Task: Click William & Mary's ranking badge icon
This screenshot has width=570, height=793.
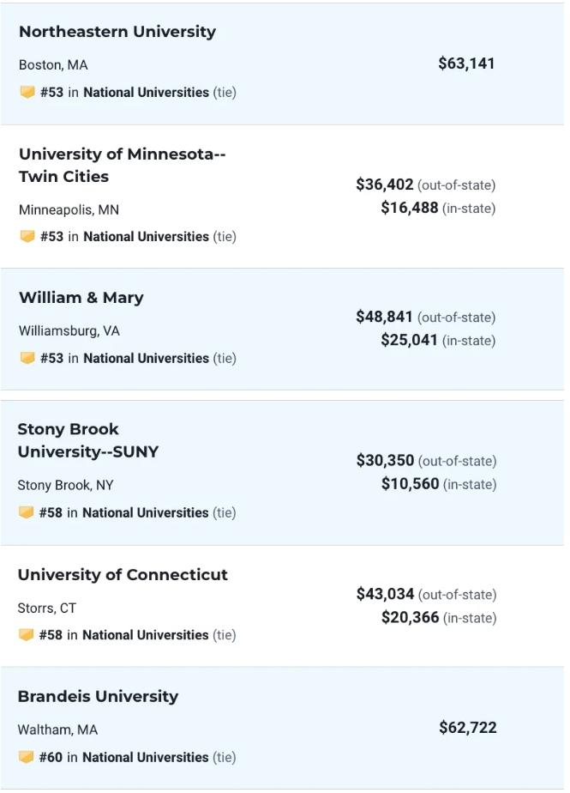Action: (27, 358)
